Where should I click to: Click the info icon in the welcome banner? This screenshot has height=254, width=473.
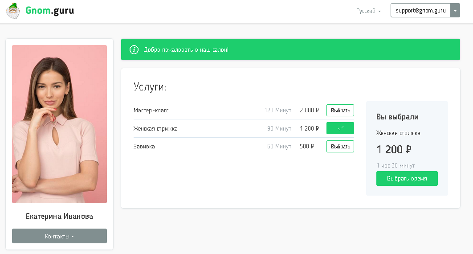coord(134,49)
